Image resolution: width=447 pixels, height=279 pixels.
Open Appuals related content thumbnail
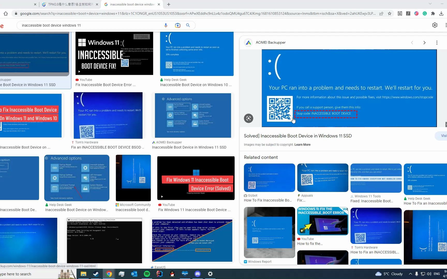coord(323,178)
